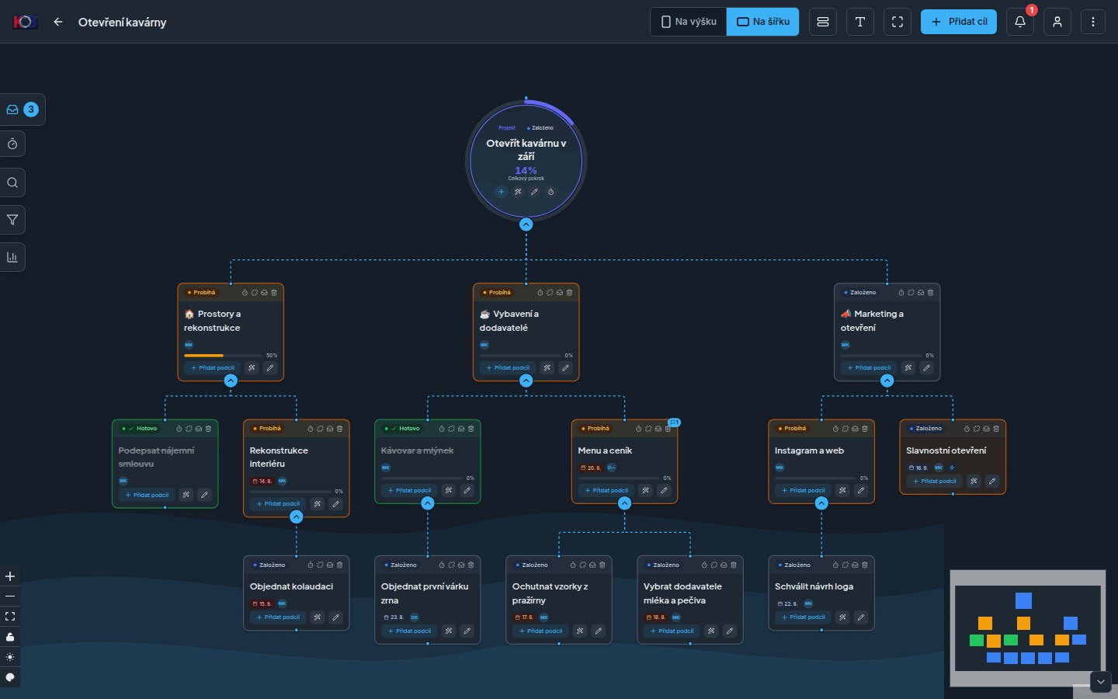Toggle the canvas lock
Viewport: 1118px width, 699px height.
click(10, 637)
